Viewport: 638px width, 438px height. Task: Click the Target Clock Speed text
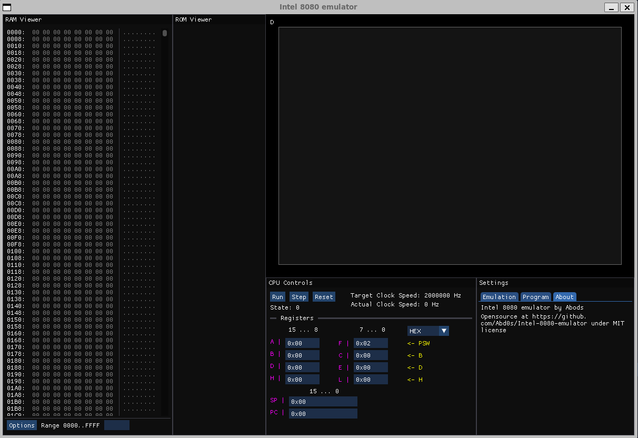pyautogui.click(x=405, y=295)
